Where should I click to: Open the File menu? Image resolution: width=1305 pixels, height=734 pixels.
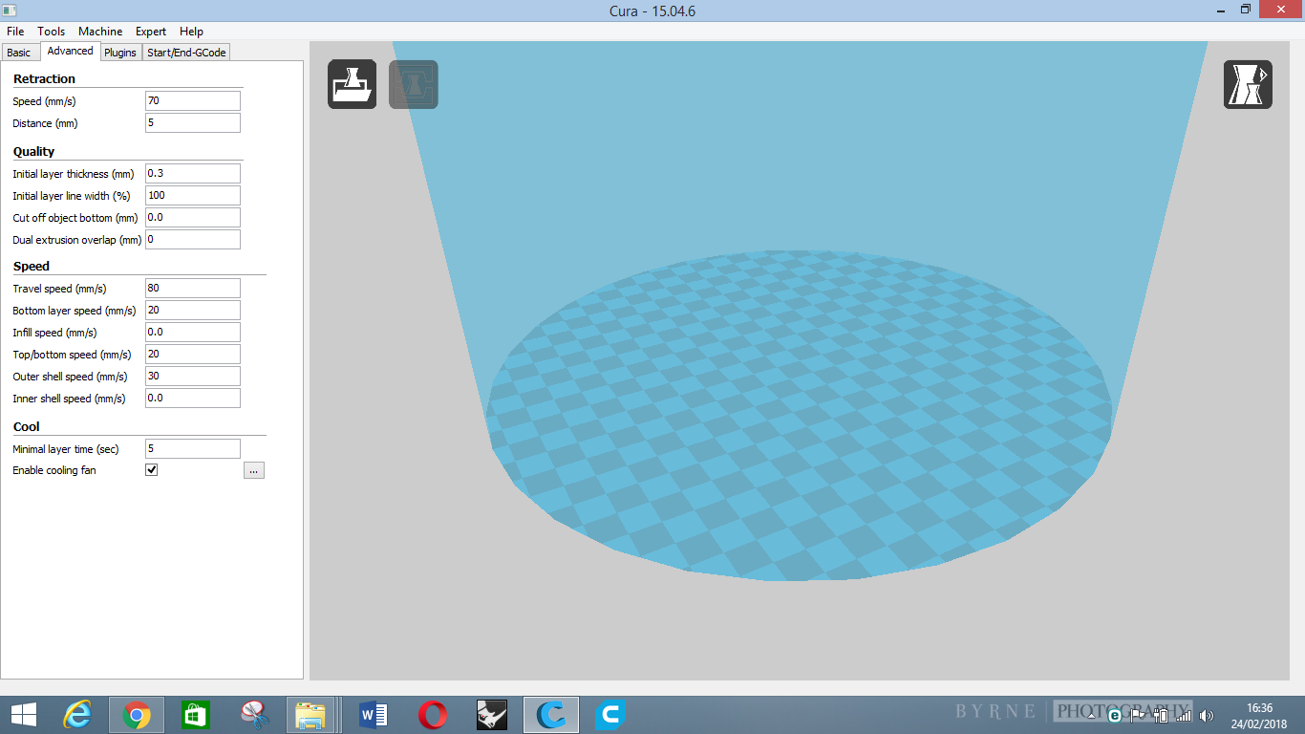[15, 32]
